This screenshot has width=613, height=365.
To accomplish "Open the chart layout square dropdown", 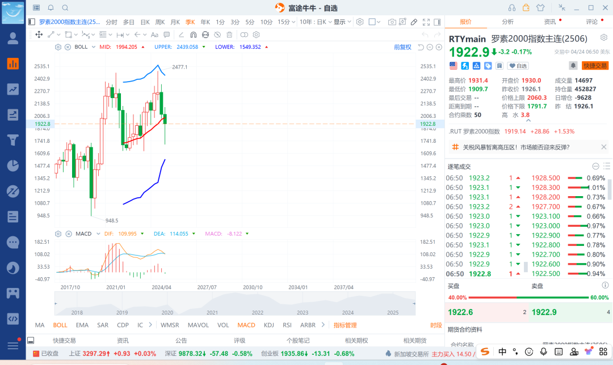I will pyautogui.click(x=375, y=22).
